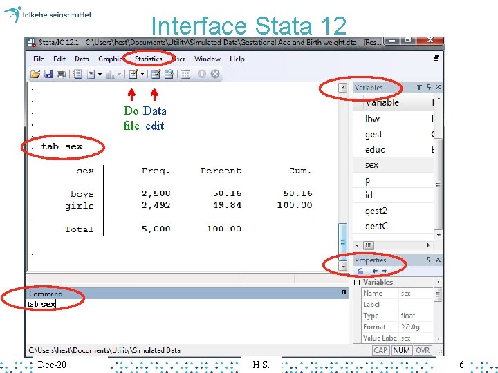Image resolution: width=498 pixels, height=373 pixels.
Task: Pin the Variables panel
Action: click(x=429, y=87)
